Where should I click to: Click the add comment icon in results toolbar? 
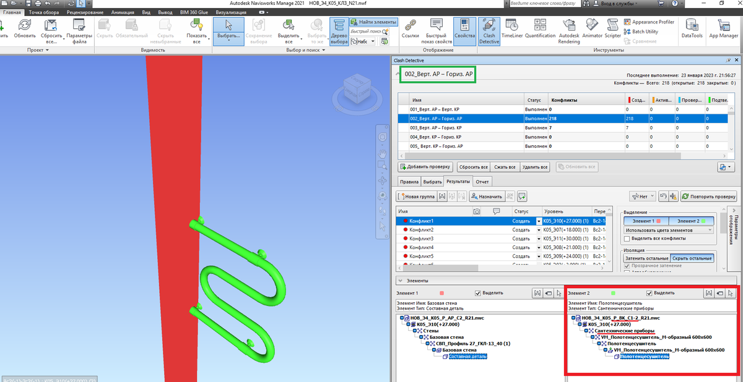pyautogui.click(x=522, y=196)
